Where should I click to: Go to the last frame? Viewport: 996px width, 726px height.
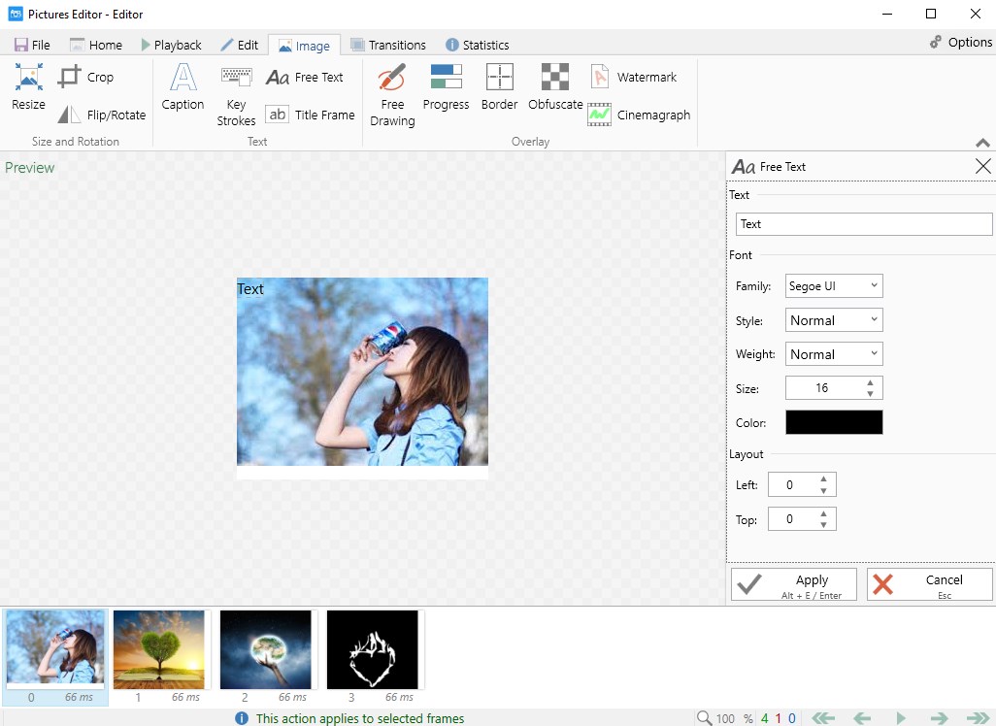tap(979, 718)
